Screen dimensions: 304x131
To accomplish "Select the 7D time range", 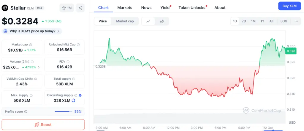I will (244, 21).
